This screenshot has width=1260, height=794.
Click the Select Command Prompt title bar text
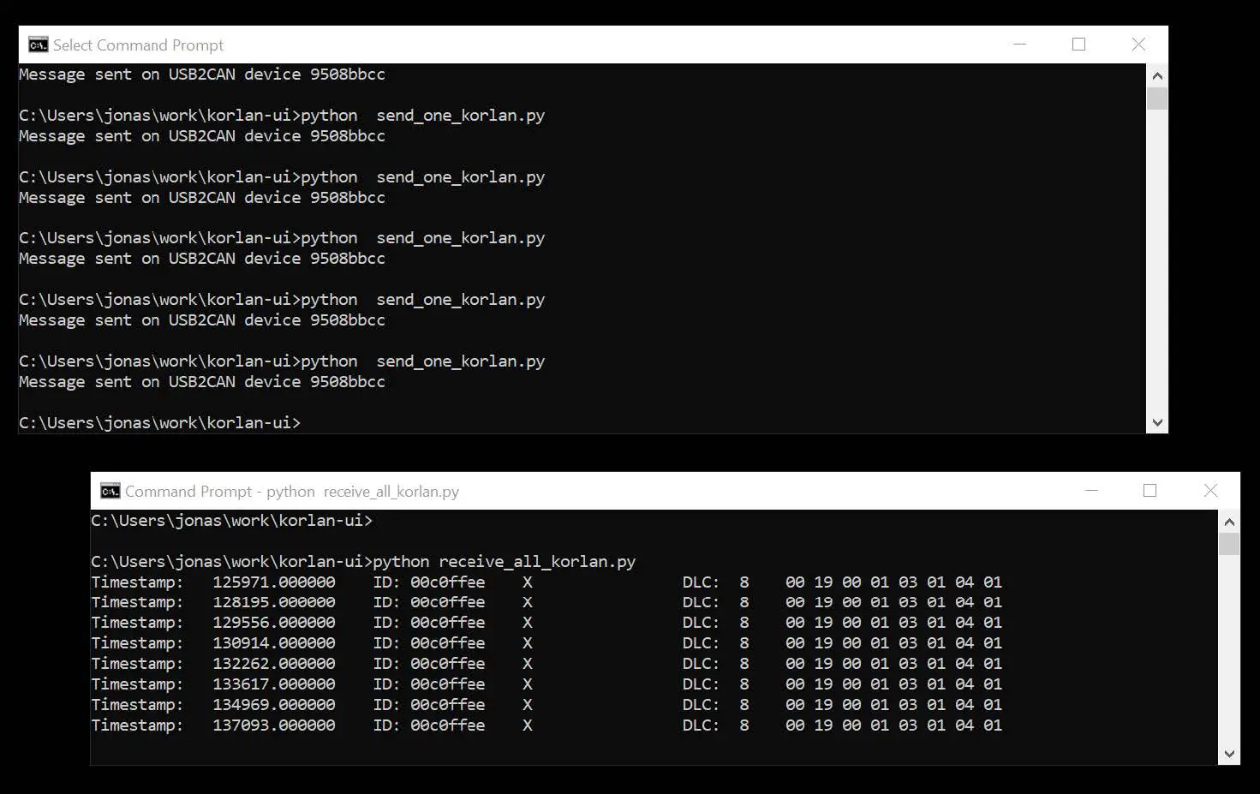[138, 45]
